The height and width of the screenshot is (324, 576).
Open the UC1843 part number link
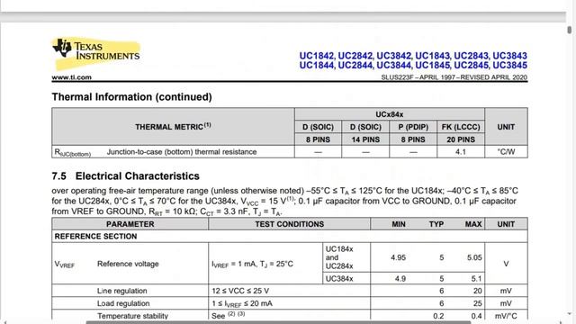[432, 56]
